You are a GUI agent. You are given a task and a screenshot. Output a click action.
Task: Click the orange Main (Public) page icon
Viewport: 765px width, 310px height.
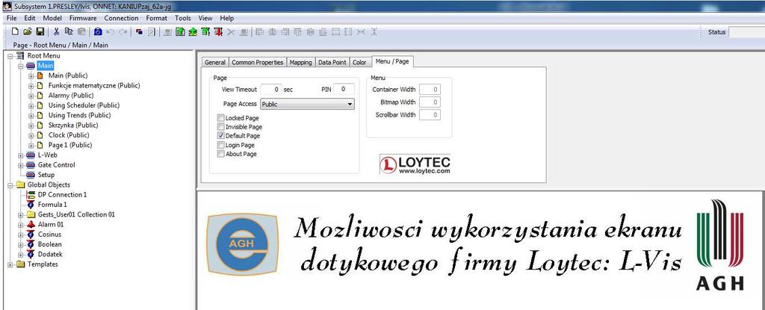pyautogui.click(x=40, y=75)
